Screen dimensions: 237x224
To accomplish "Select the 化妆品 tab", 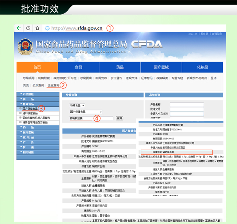I will pyautogui.click(x=203, y=67).
